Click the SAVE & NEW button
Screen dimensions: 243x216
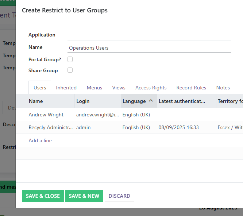84,196
